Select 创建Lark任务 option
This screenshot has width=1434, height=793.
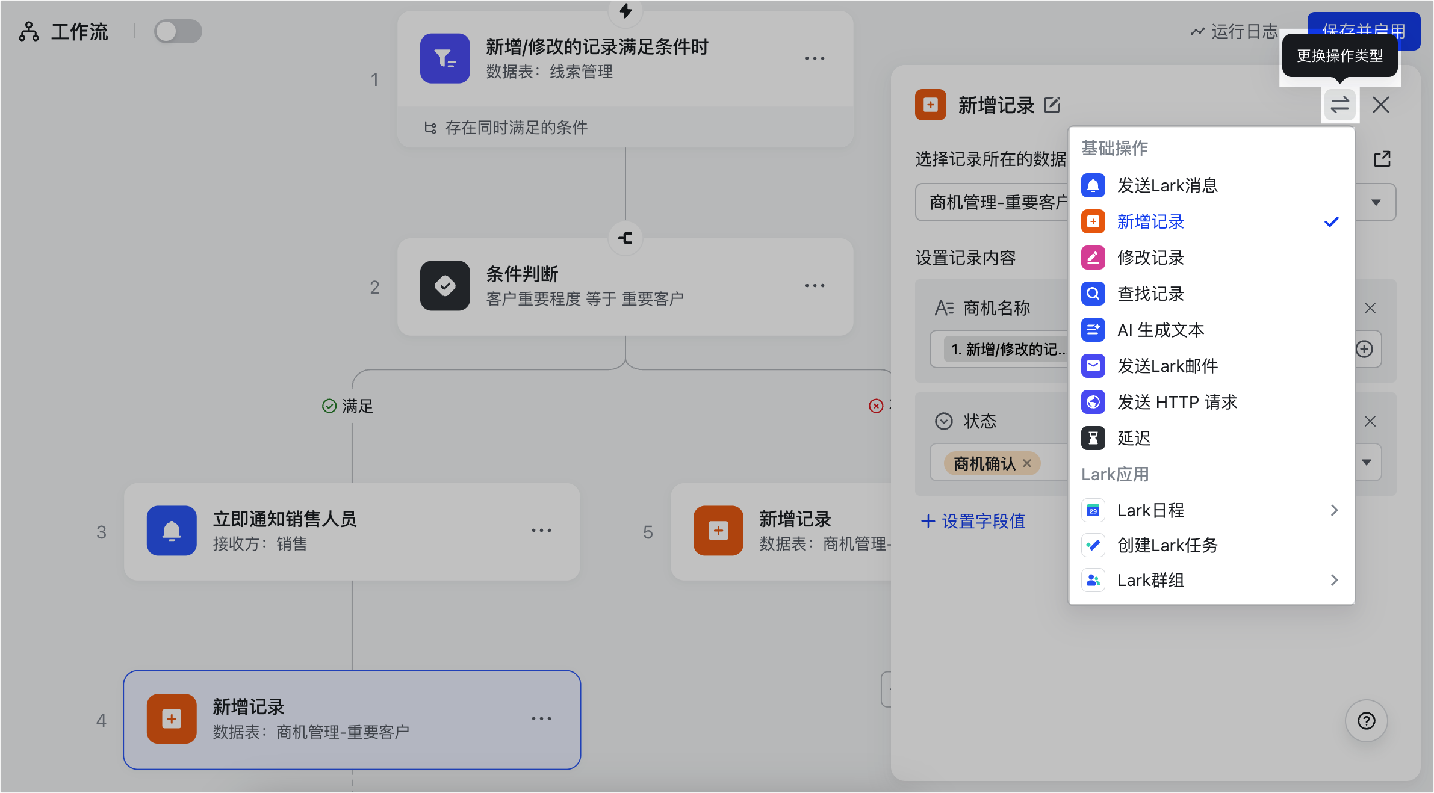click(x=1211, y=545)
